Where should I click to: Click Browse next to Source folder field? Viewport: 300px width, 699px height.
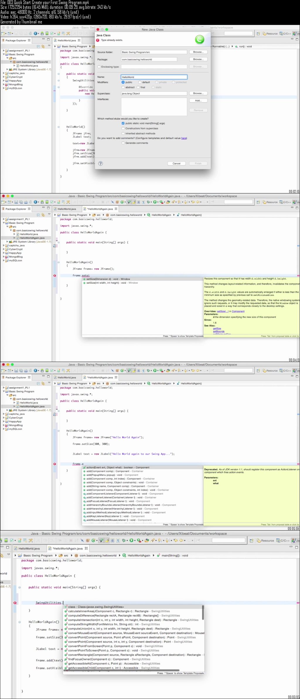click(x=198, y=52)
